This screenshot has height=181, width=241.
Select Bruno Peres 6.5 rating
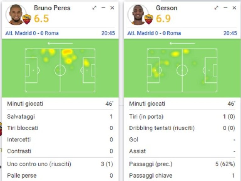pos(41,18)
